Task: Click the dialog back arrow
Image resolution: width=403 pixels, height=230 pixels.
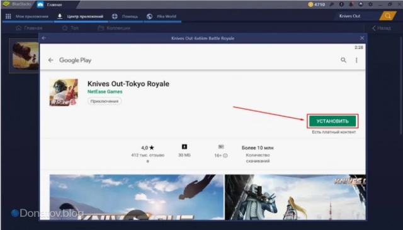Action: pyautogui.click(x=44, y=38)
